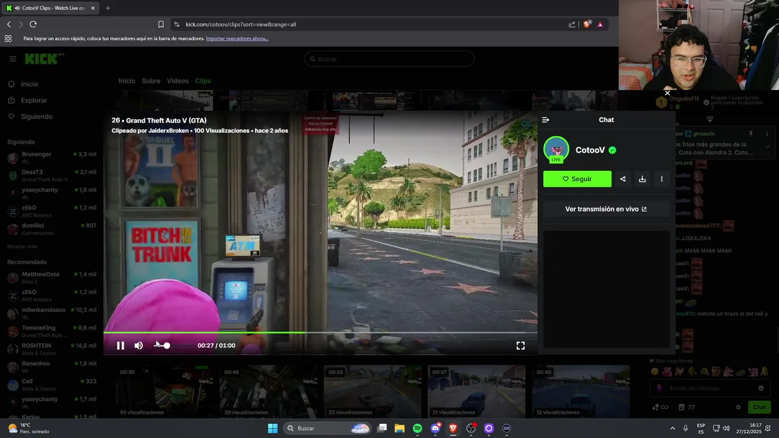The image size is (779, 438).
Task: Open Siguiendo in the sidebar
Action: click(37, 116)
